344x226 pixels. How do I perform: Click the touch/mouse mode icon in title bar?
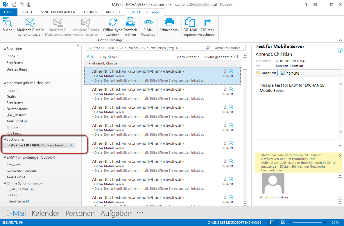(x=29, y=4)
